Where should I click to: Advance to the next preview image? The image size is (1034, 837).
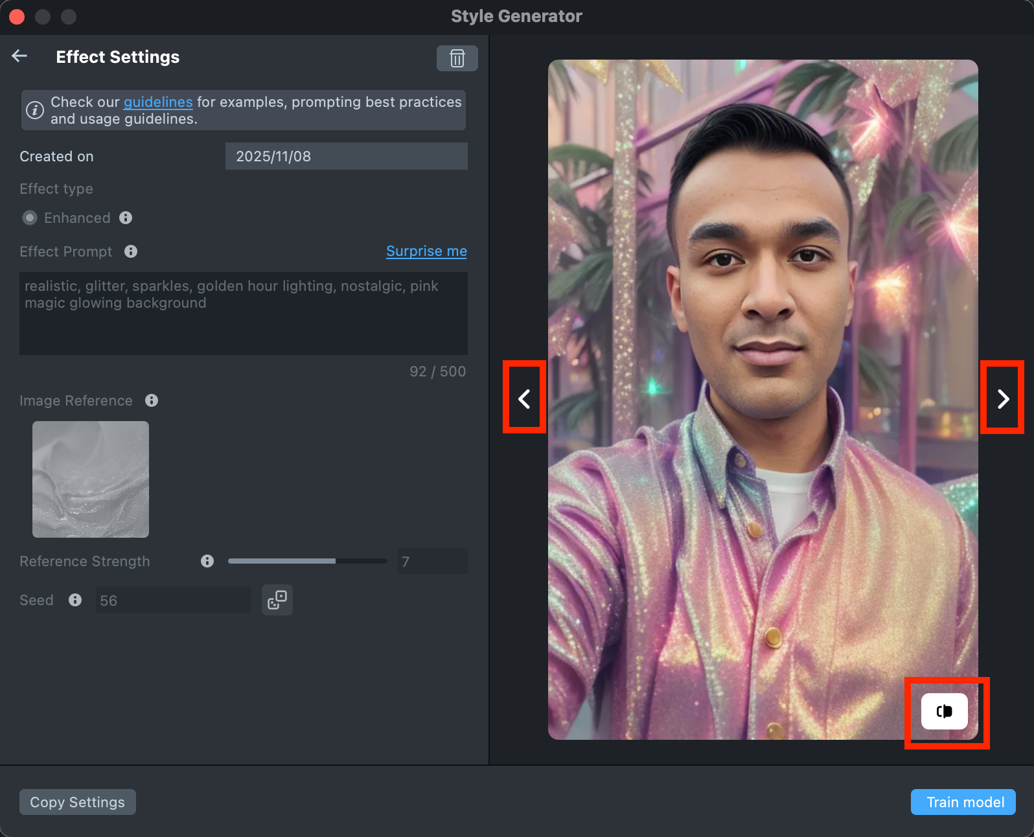[x=1002, y=398]
